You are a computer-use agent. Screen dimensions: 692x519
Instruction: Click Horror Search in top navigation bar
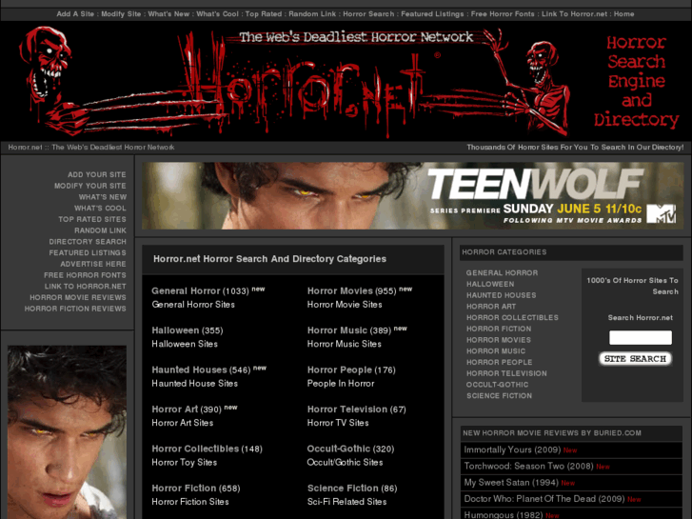(368, 14)
